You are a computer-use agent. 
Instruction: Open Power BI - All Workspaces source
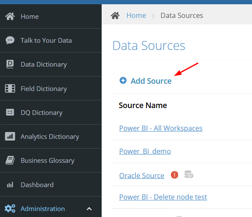161,128
